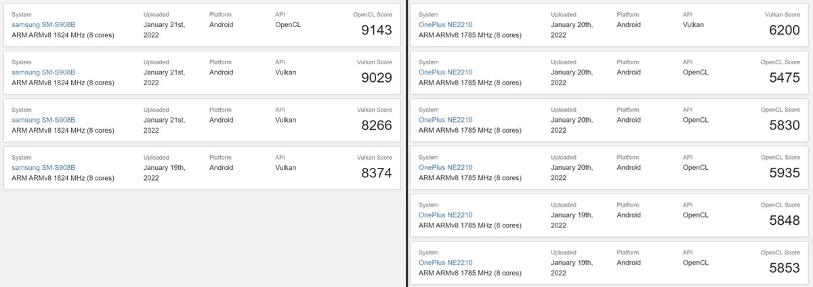Click the OpenCL score value 5935

tap(785, 173)
